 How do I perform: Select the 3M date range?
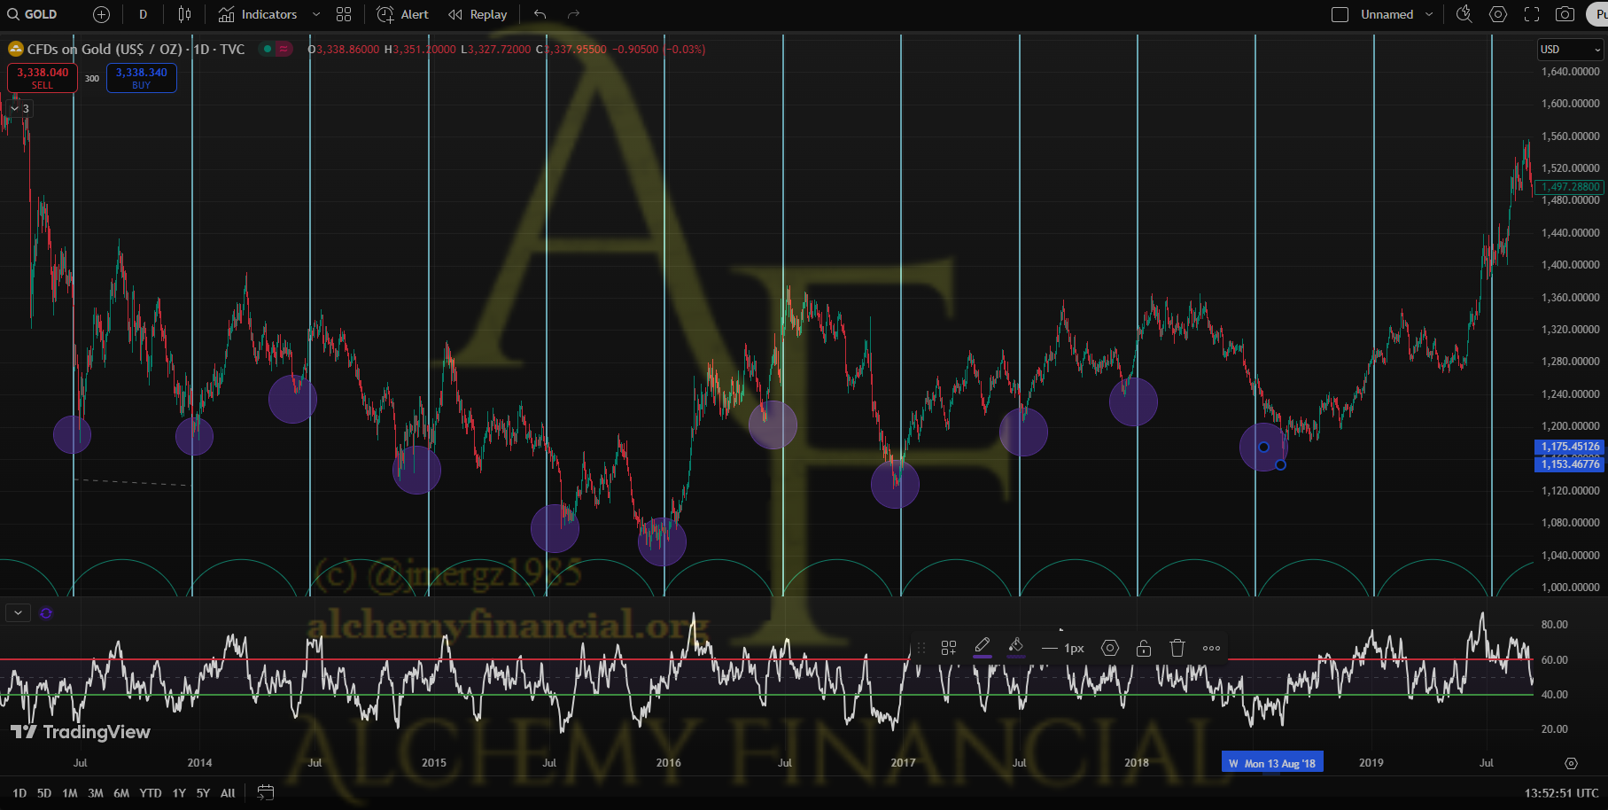click(x=96, y=793)
